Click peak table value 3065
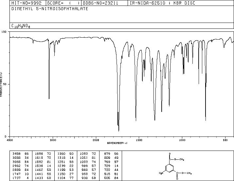234x181 pixels. [x=16, y=162]
